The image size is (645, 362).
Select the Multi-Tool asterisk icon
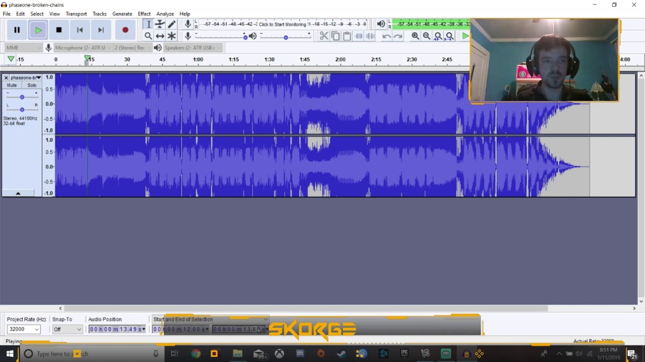pyautogui.click(x=171, y=36)
